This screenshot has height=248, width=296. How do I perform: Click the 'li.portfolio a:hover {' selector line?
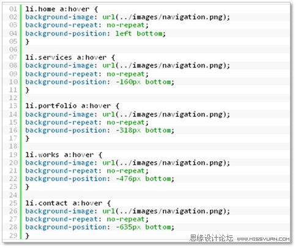[72, 106]
